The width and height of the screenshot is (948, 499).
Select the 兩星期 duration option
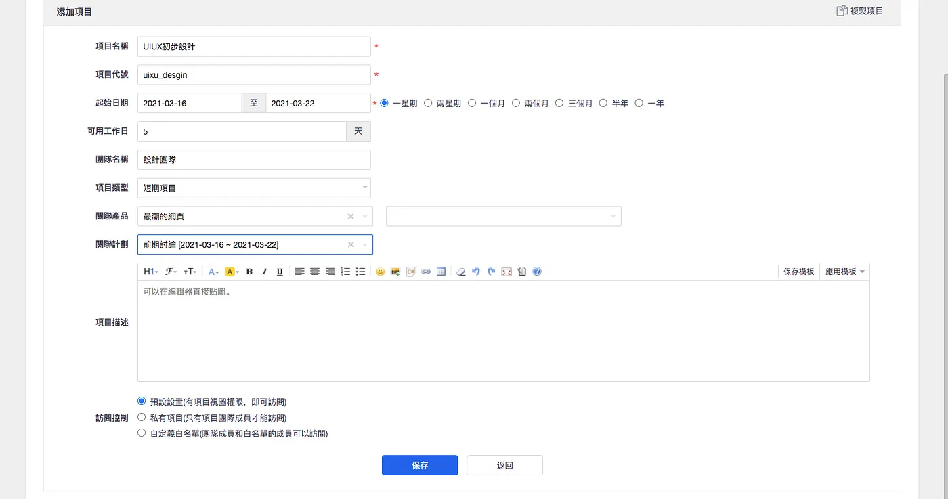click(428, 103)
